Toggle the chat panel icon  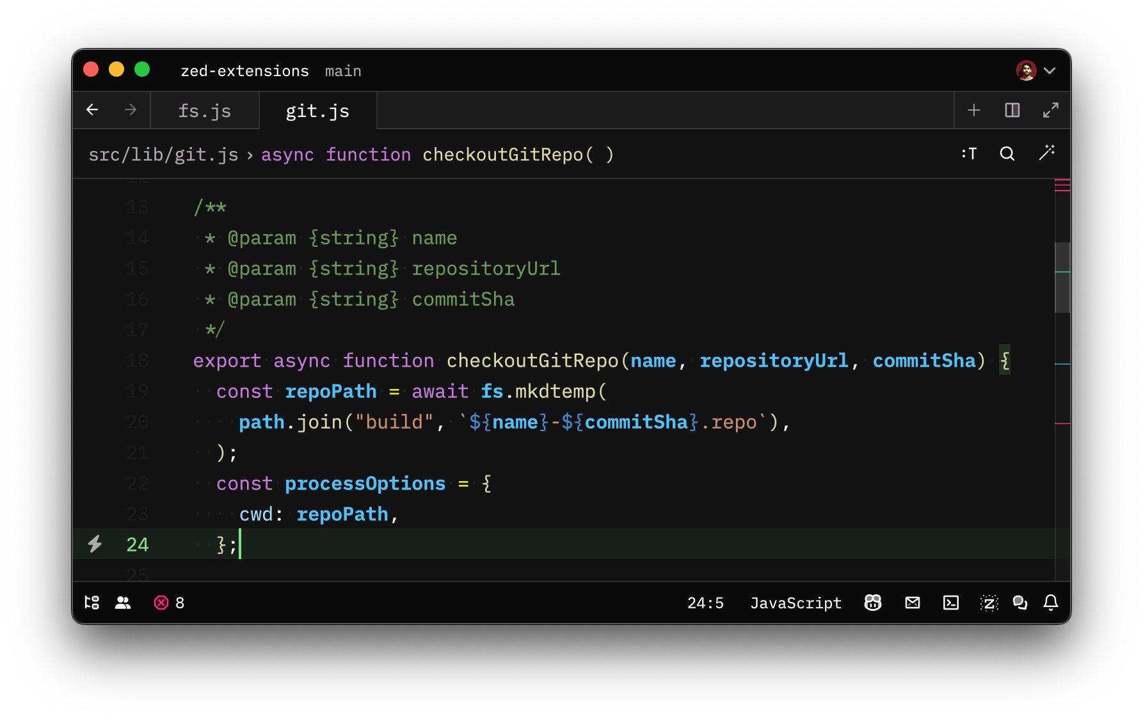point(1020,603)
